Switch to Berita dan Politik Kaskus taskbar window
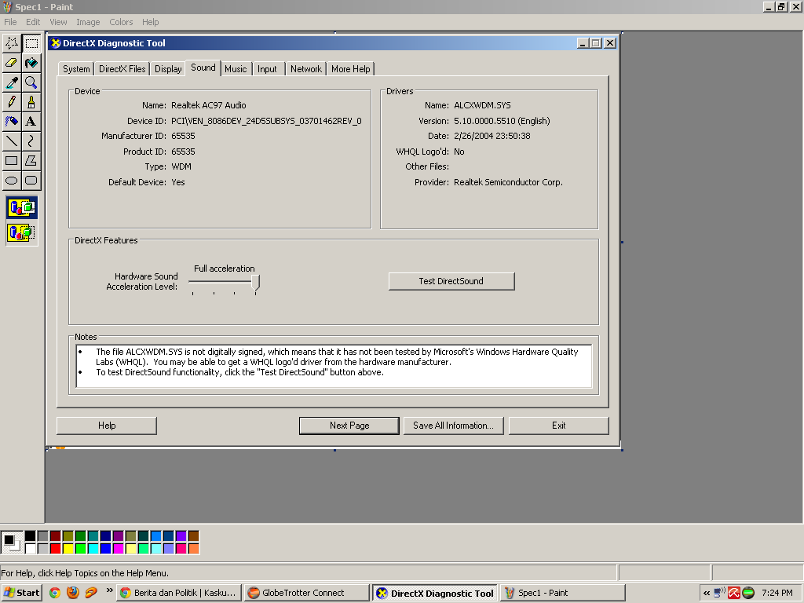The width and height of the screenshot is (804, 603). [178, 593]
